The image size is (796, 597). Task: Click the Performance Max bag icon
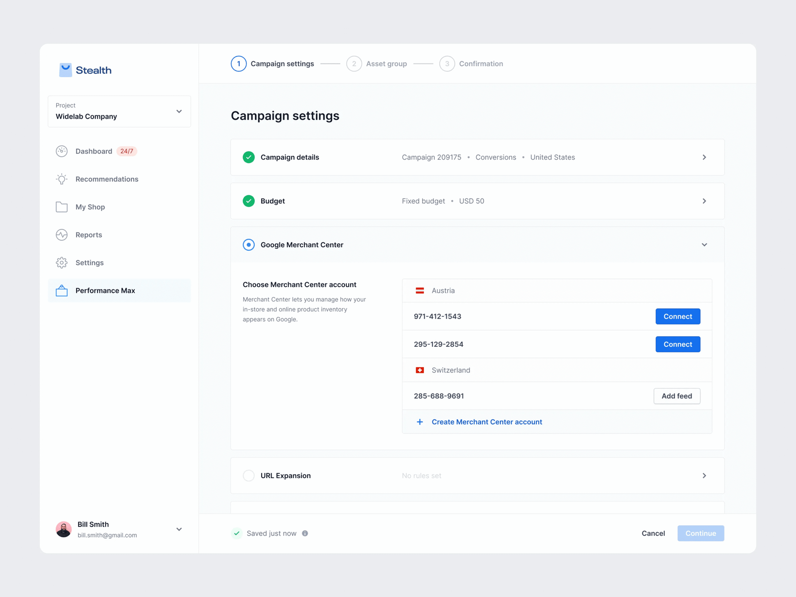[62, 291]
